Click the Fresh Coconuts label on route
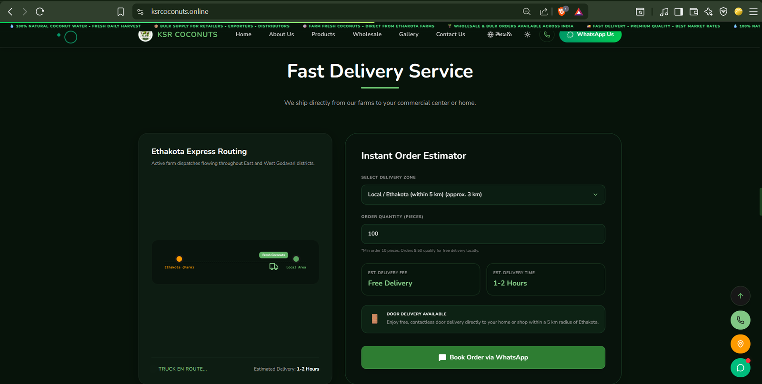Image resolution: width=762 pixels, height=384 pixels. coord(273,255)
